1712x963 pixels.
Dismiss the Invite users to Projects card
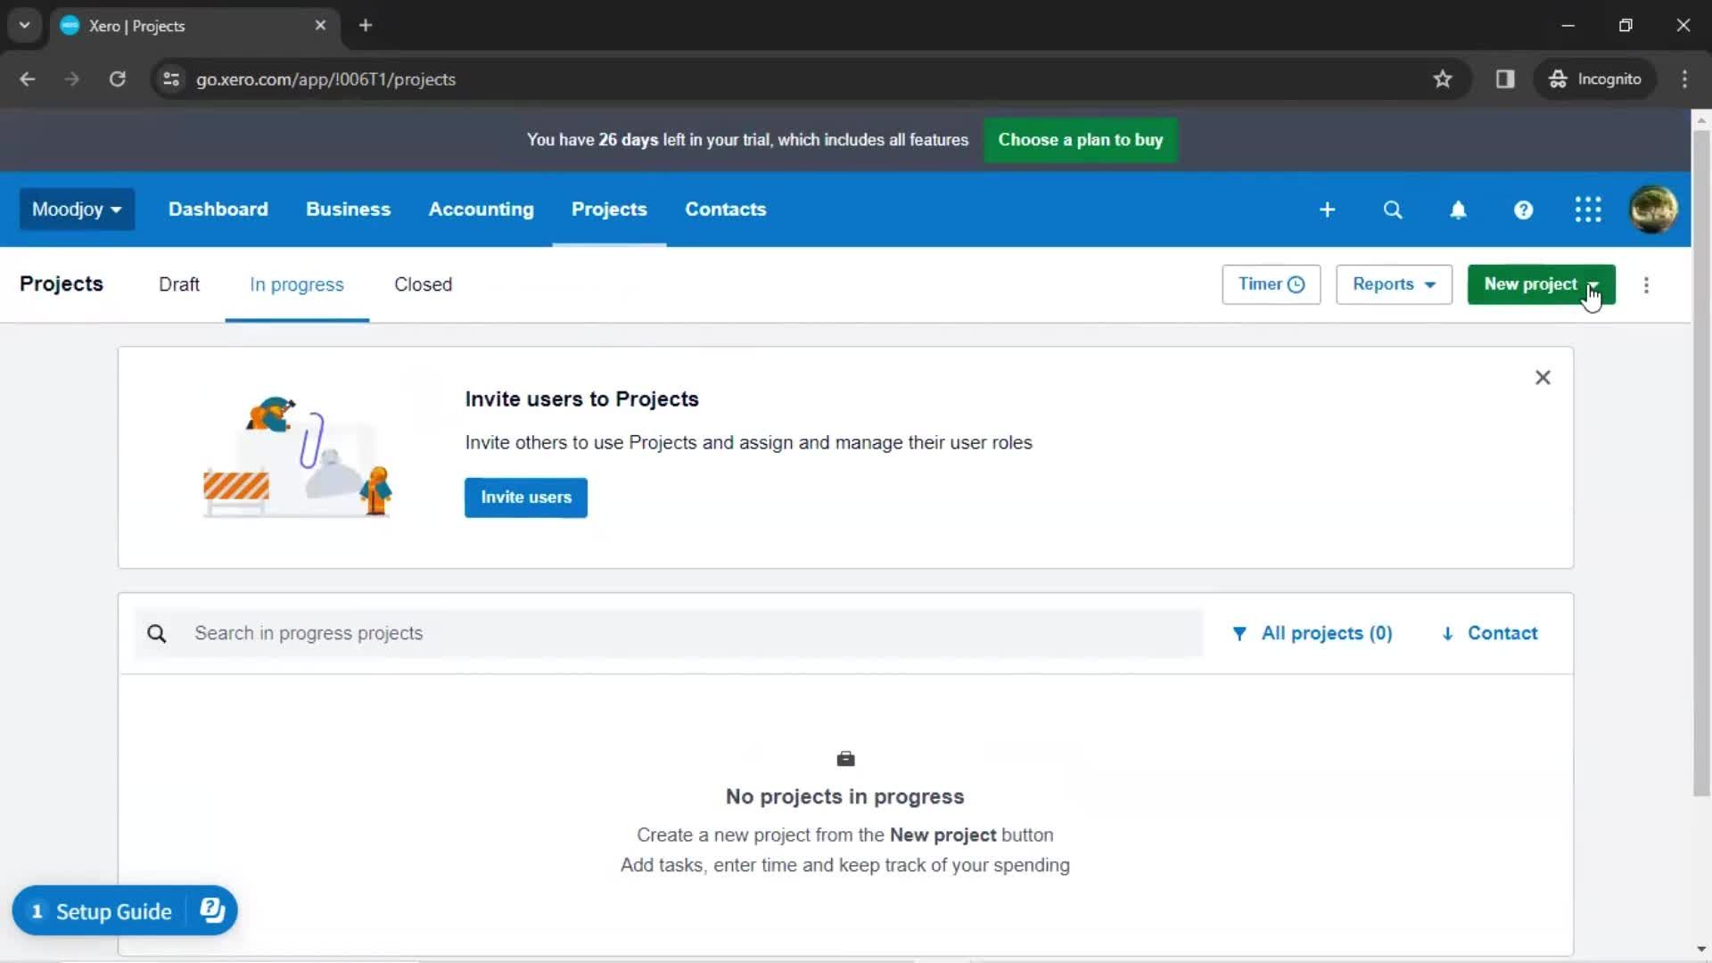1543,377
